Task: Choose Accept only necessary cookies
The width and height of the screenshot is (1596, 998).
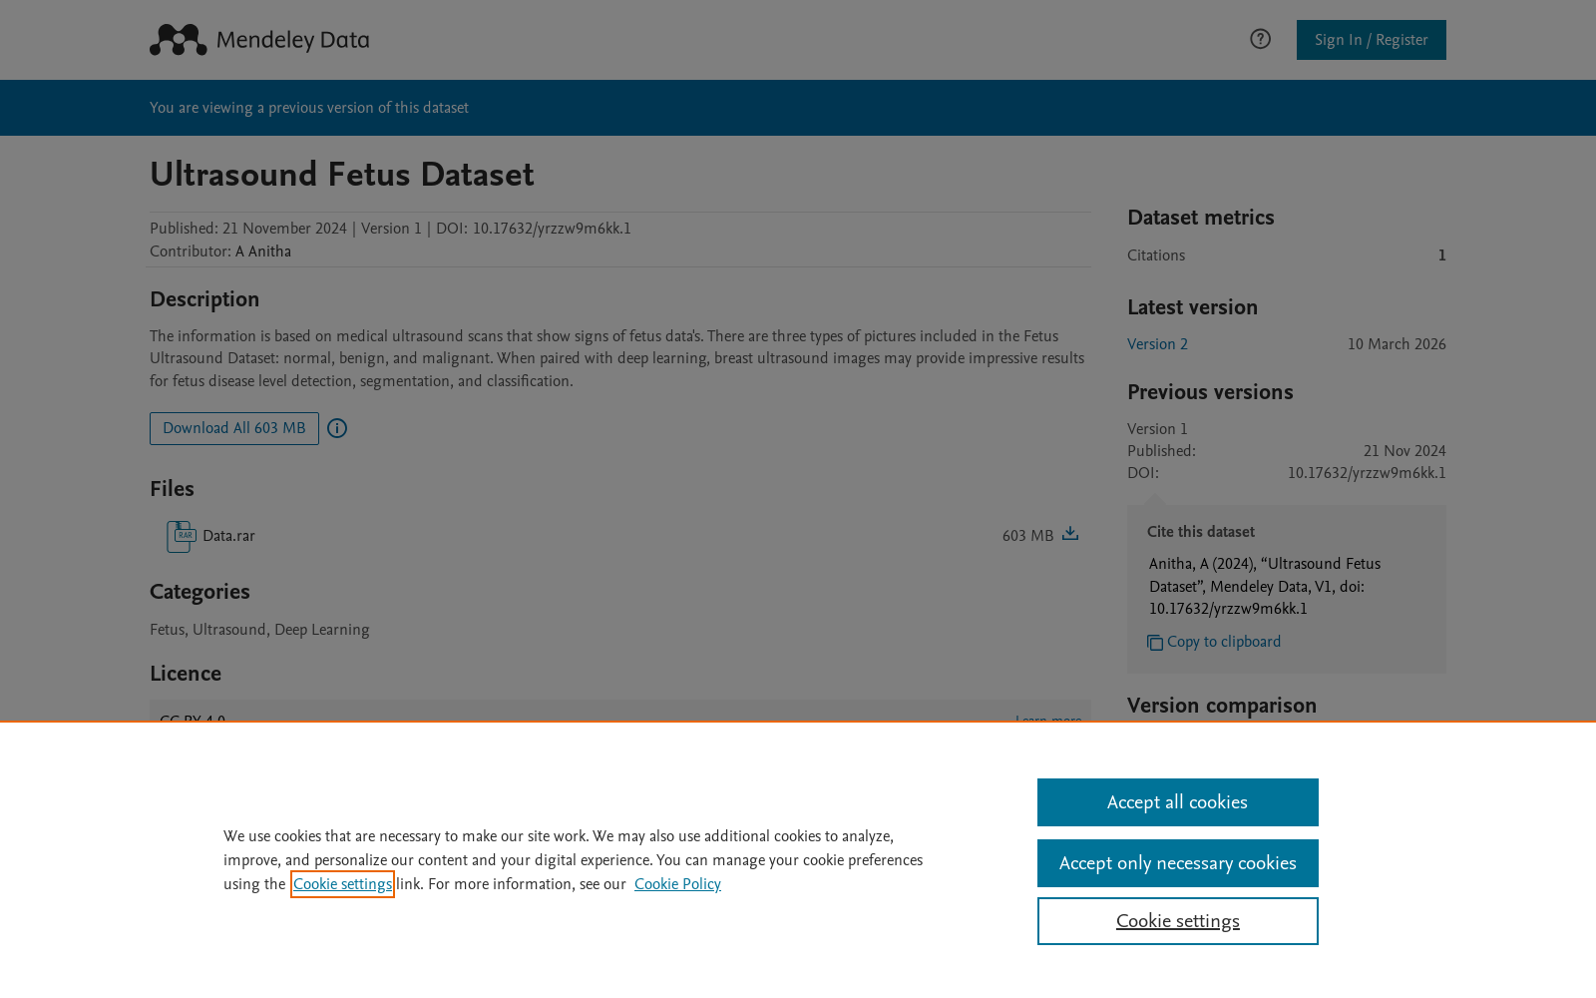Action: [x=1178, y=863]
